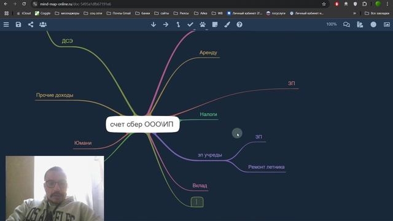
Task: Open the соц сети bookmark folder
Action: tap(93, 14)
